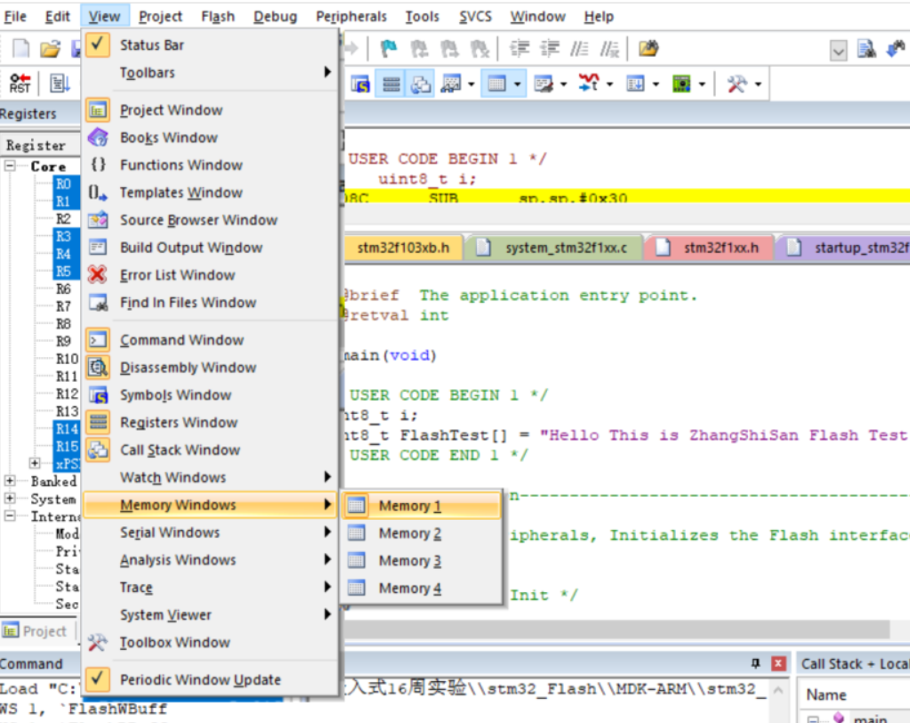Click the Books Window menu icon
The height and width of the screenshot is (723, 910).
(x=98, y=138)
